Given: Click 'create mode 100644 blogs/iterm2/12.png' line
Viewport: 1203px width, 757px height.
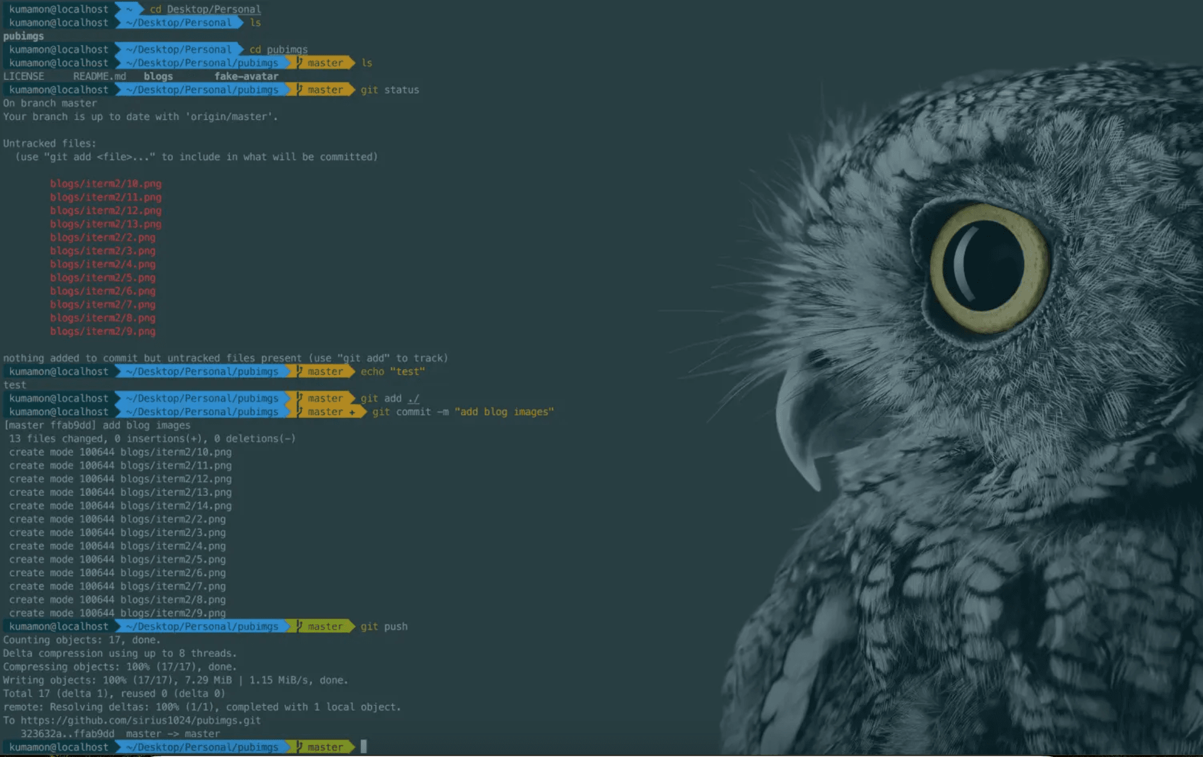Looking at the screenshot, I should pyautogui.click(x=120, y=479).
